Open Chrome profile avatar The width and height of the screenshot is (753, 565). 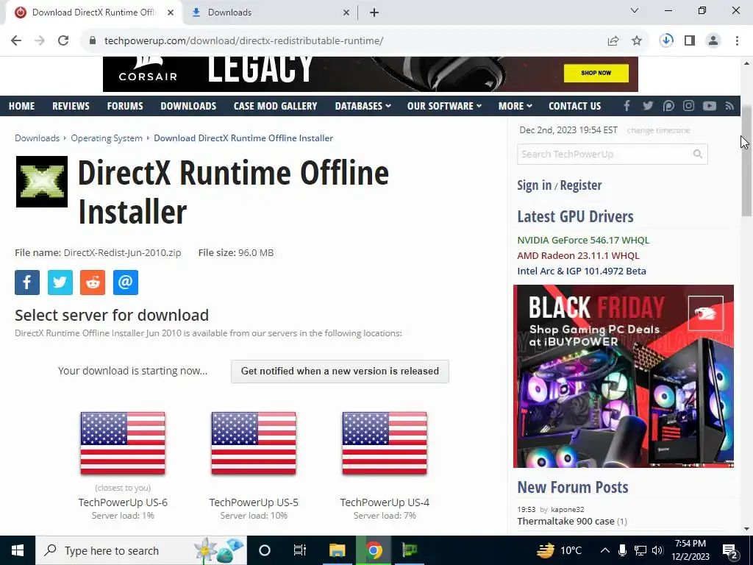[x=713, y=40]
